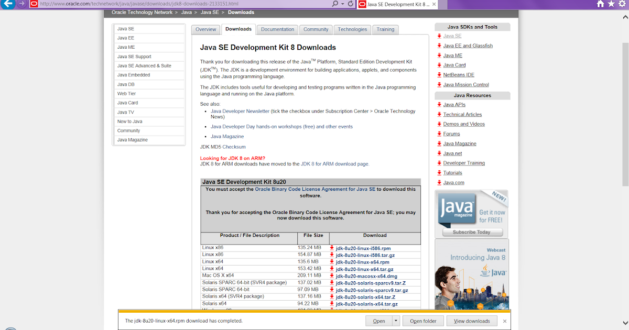Click the red arrow icon beside Java Mission Control
The height and width of the screenshot is (330, 629).
tap(439, 84)
